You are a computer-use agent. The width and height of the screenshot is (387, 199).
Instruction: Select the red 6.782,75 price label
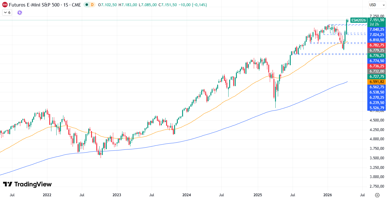pos(377,45)
